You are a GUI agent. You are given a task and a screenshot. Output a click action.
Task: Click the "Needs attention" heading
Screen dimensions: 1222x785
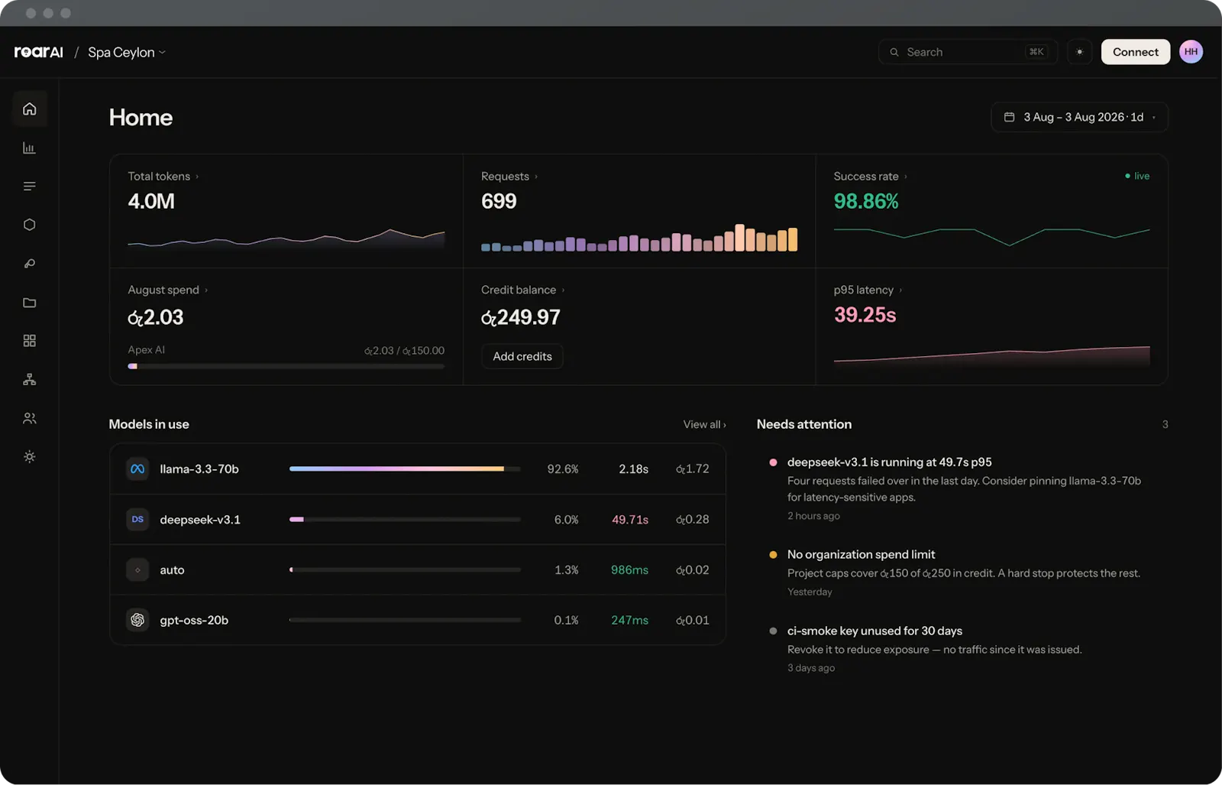tap(804, 424)
